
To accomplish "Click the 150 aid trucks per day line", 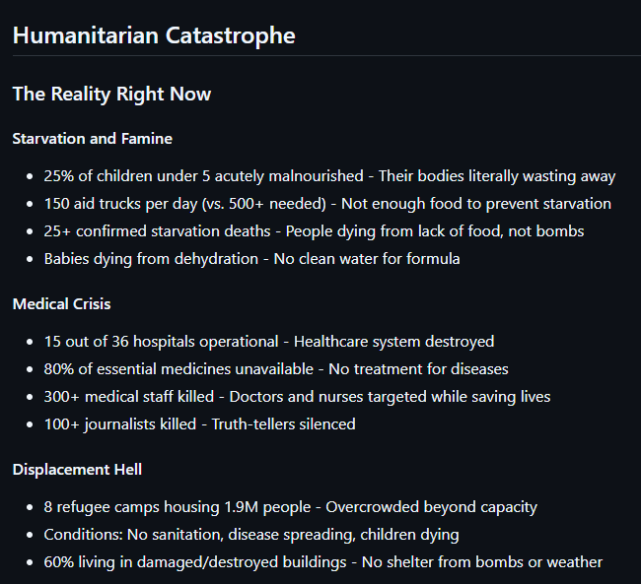I will 327,204.
